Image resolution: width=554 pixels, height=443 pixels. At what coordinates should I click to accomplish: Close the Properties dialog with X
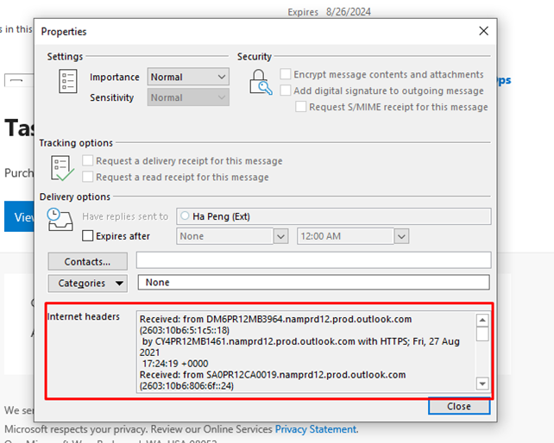[x=483, y=32]
